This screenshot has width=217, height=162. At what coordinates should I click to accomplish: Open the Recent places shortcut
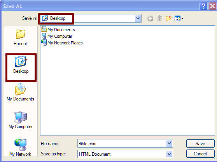click(x=20, y=37)
